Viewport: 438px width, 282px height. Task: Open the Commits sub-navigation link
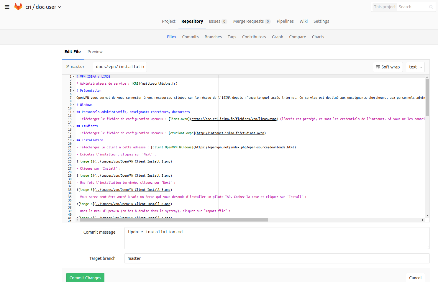190,37
